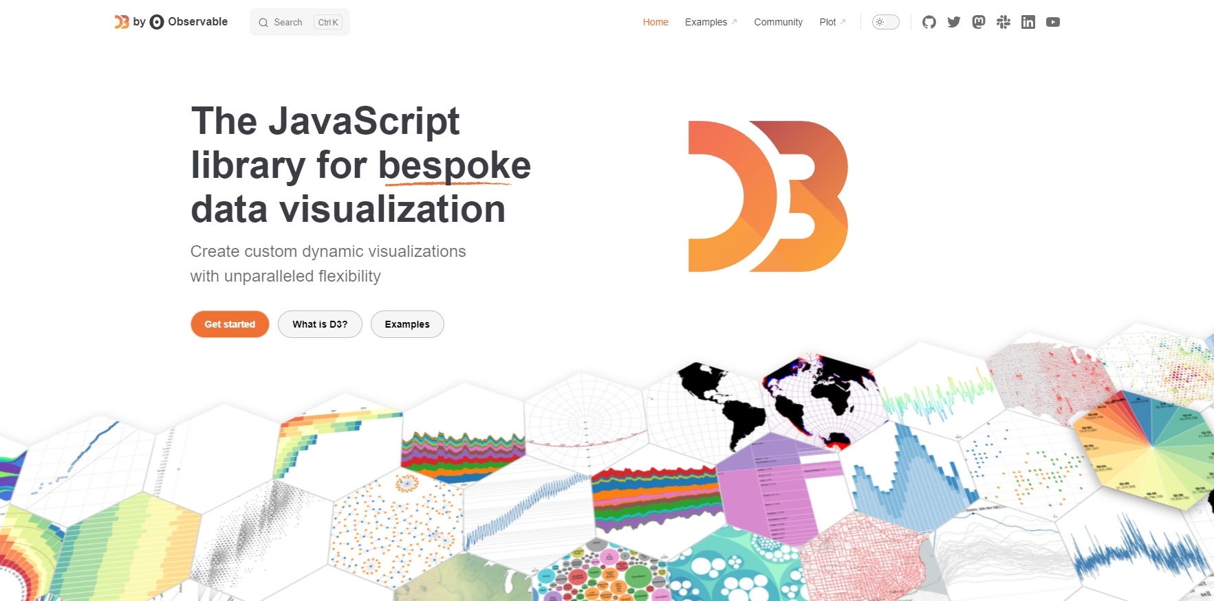Screen dimensions: 1214x601
Task: Click the large D3 hero logo
Action: tap(768, 196)
